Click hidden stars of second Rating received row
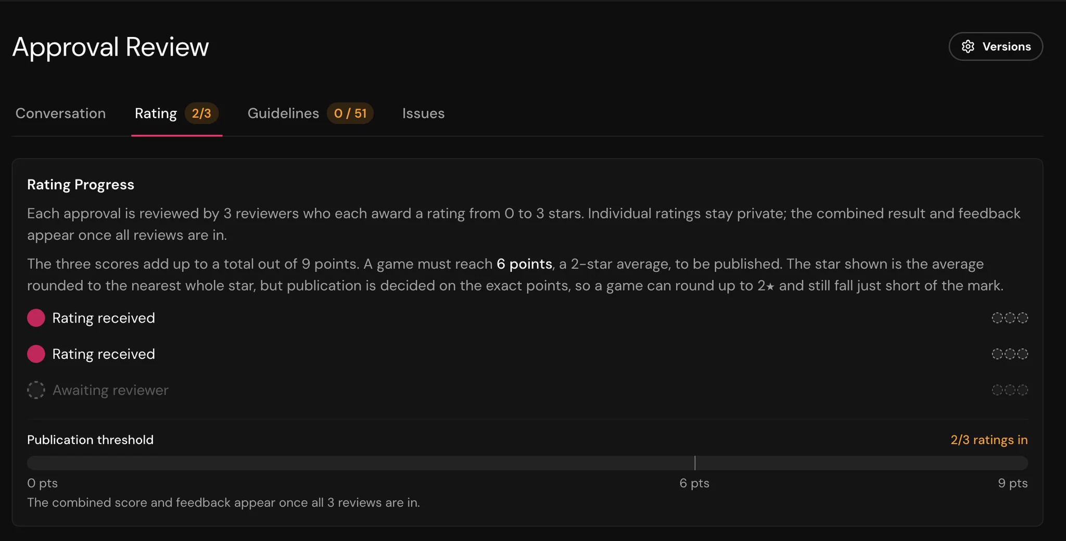This screenshot has width=1066, height=541. click(x=1010, y=354)
